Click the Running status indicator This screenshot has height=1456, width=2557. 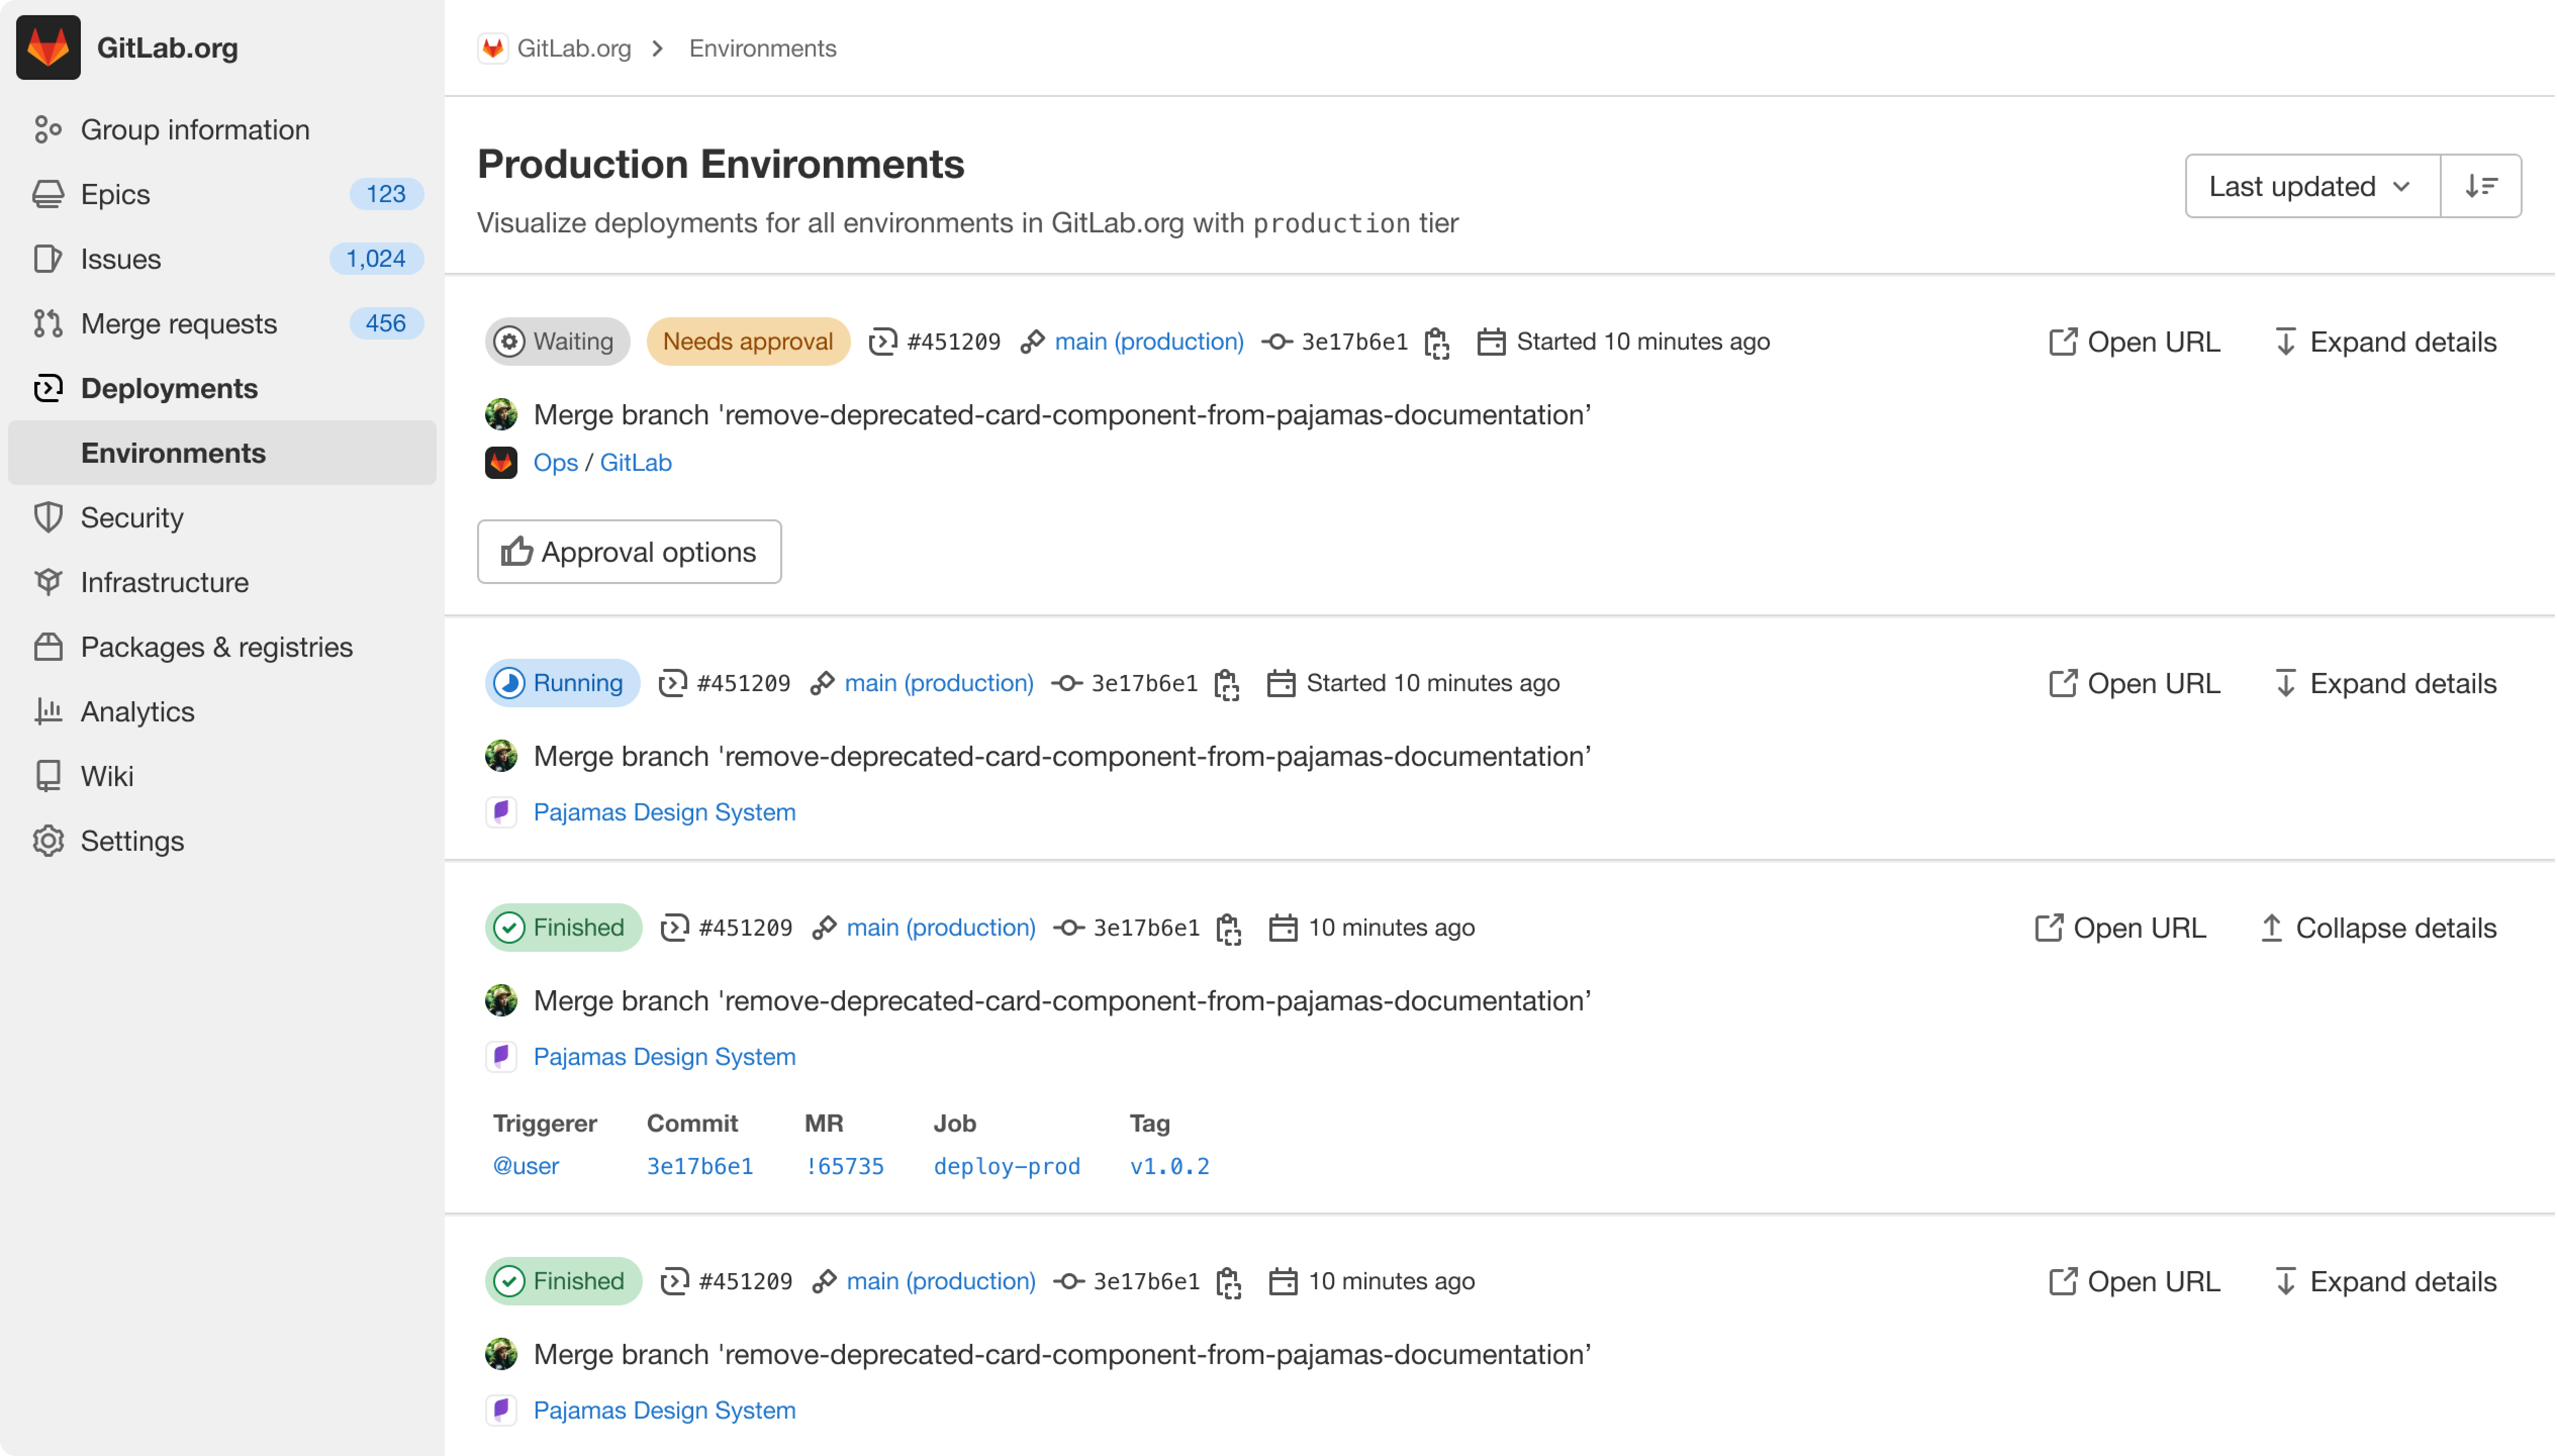click(561, 683)
